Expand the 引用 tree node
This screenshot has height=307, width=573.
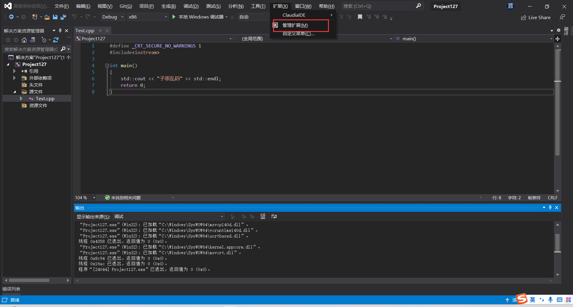coord(14,71)
